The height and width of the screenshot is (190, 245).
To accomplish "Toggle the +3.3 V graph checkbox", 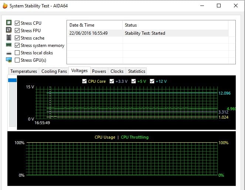I will 112,81.
